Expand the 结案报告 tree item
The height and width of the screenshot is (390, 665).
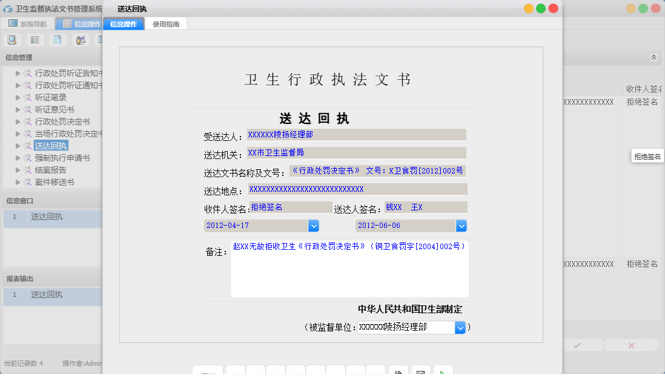point(18,169)
